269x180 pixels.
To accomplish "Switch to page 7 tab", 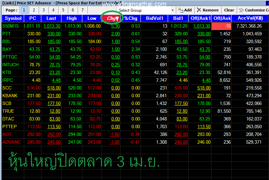I will coord(82,10).
